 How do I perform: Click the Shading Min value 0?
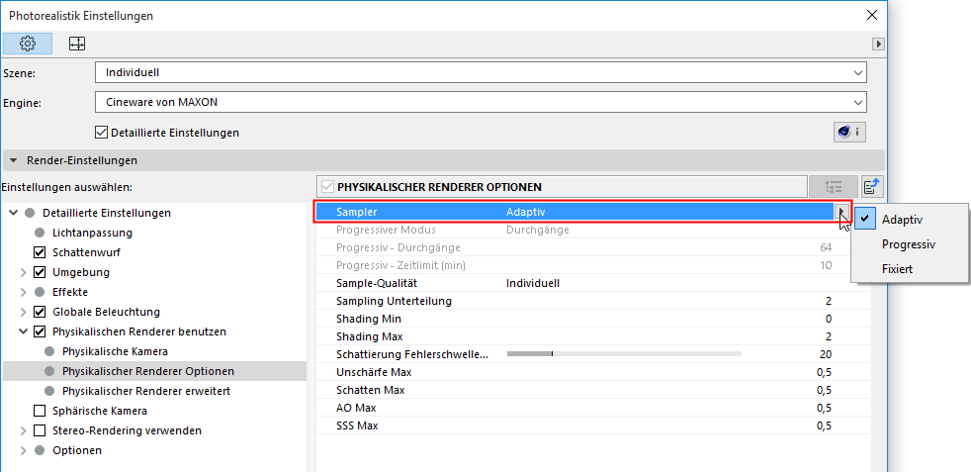pyautogui.click(x=828, y=319)
